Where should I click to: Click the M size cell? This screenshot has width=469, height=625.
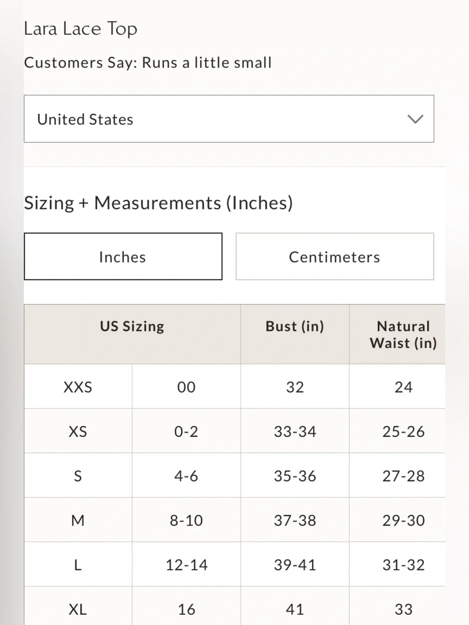click(x=78, y=520)
